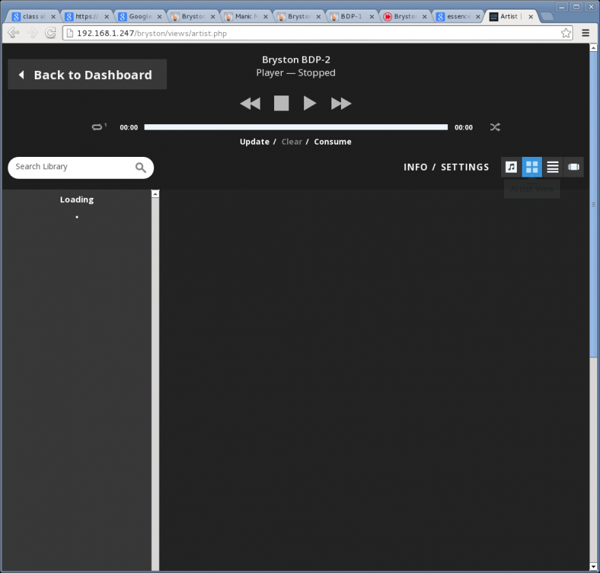The image size is (600, 573).
Task: Click the magnifier search icon
Action: (x=140, y=167)
